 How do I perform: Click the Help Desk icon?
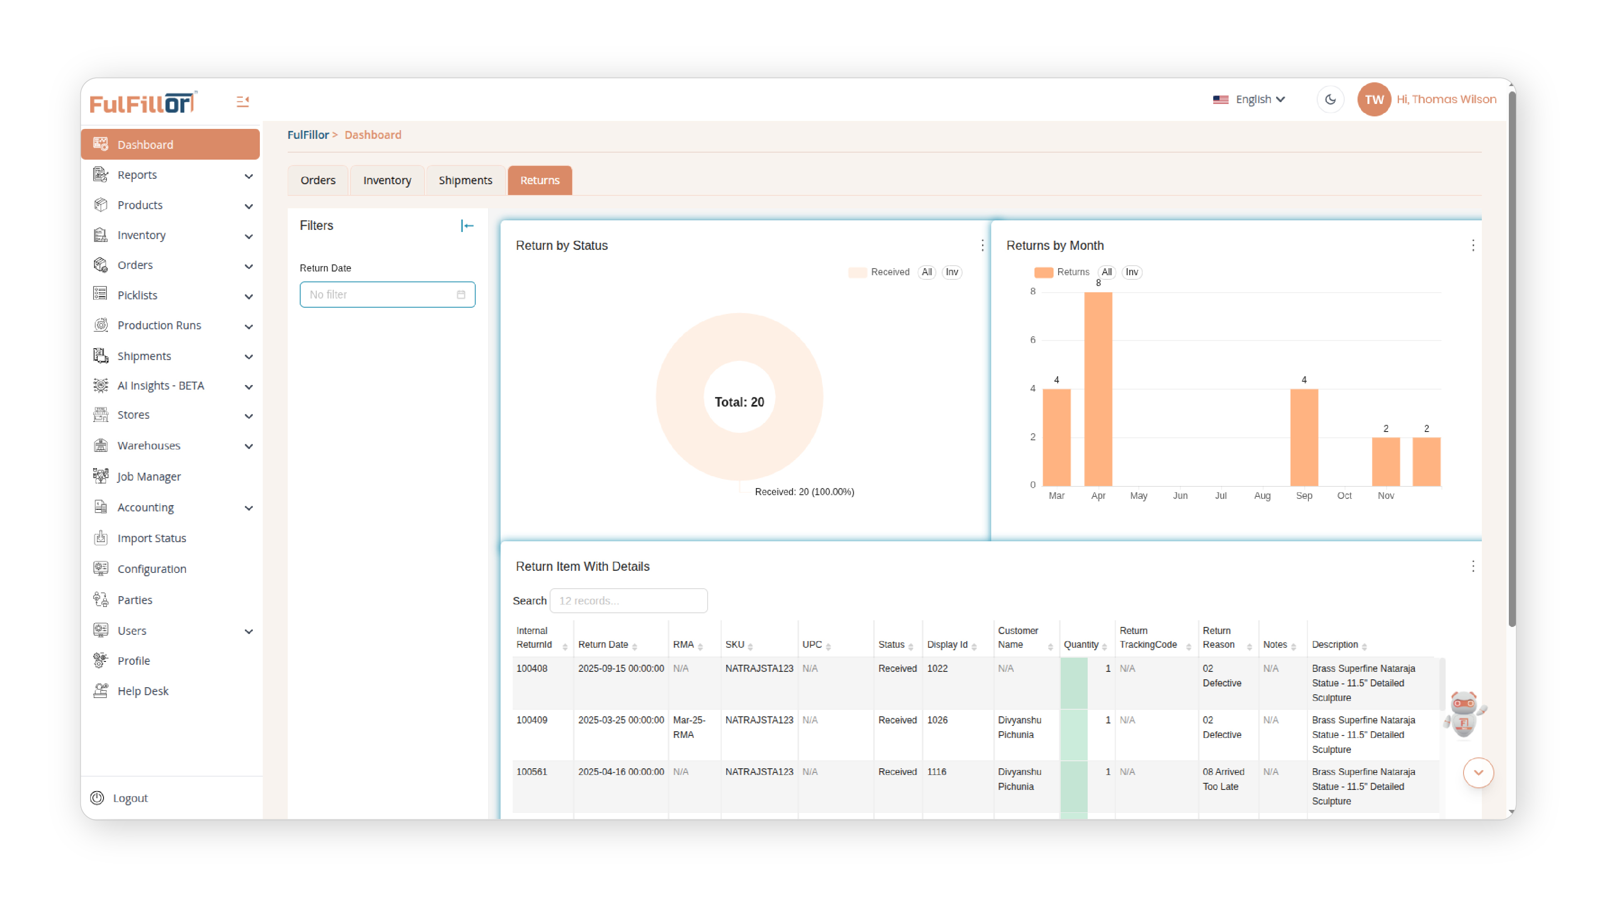click(101, 691)
